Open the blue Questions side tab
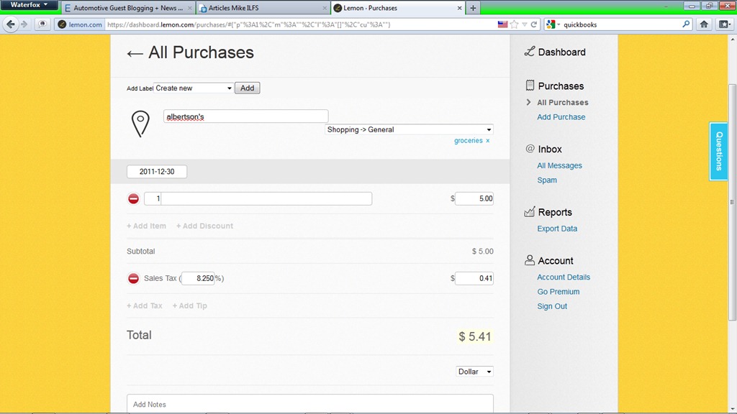 (719, 151)
